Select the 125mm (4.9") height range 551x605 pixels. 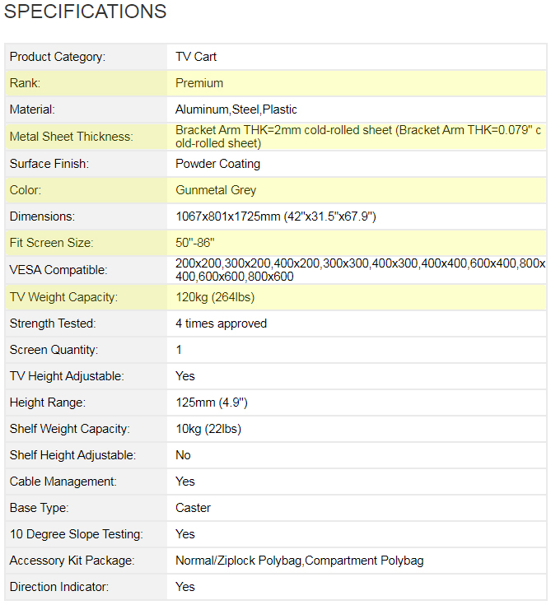(212, 403)
